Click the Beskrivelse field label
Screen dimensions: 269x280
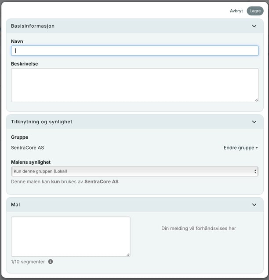coord(25,64)
